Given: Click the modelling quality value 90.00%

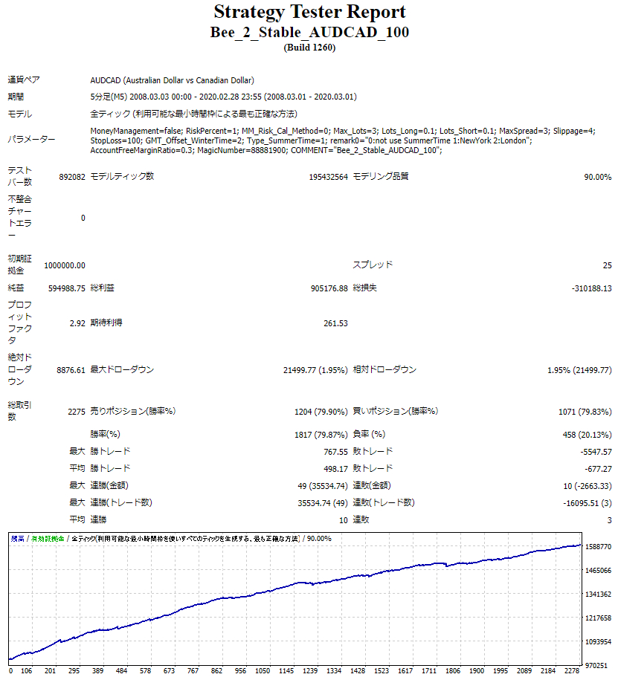Looking at the screenshot, I should click(x=598, y=177).
